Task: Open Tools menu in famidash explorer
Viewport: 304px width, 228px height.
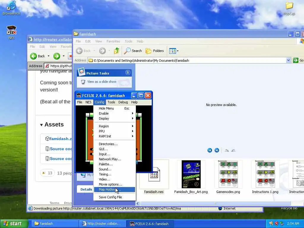Action: (x=129, y=41)
